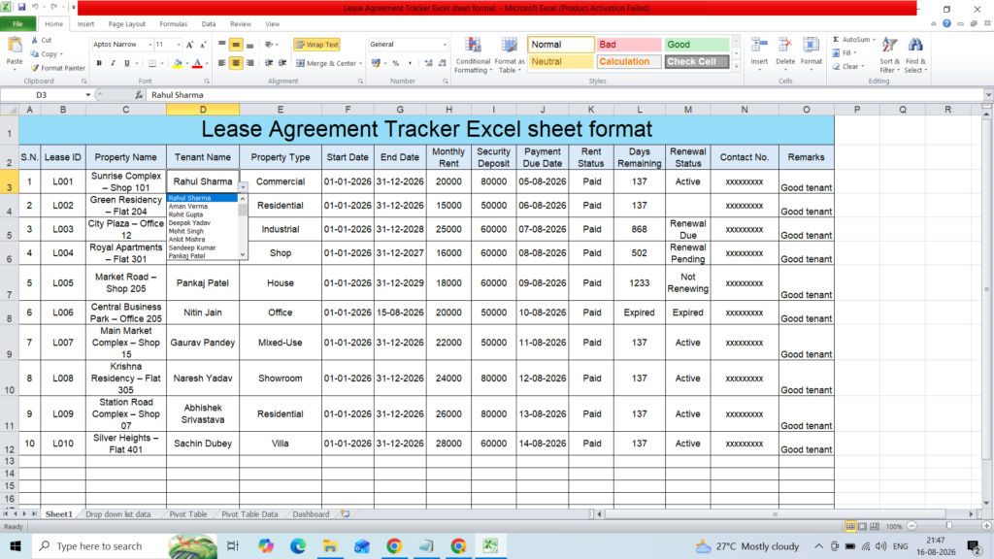994x559 pixels.
Task: Click the Decrease Indent icon
Action: click(x=269, y=63)
